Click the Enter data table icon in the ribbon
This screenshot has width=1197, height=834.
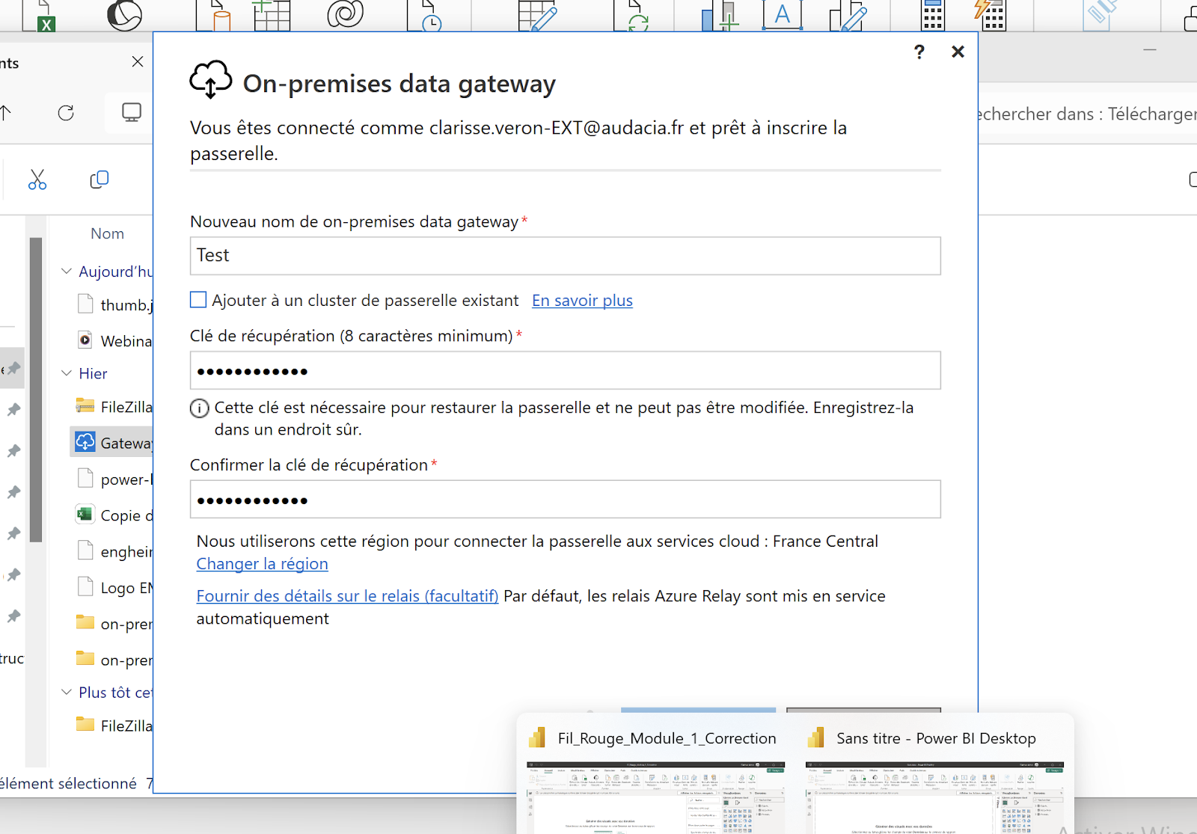point(272,15)
